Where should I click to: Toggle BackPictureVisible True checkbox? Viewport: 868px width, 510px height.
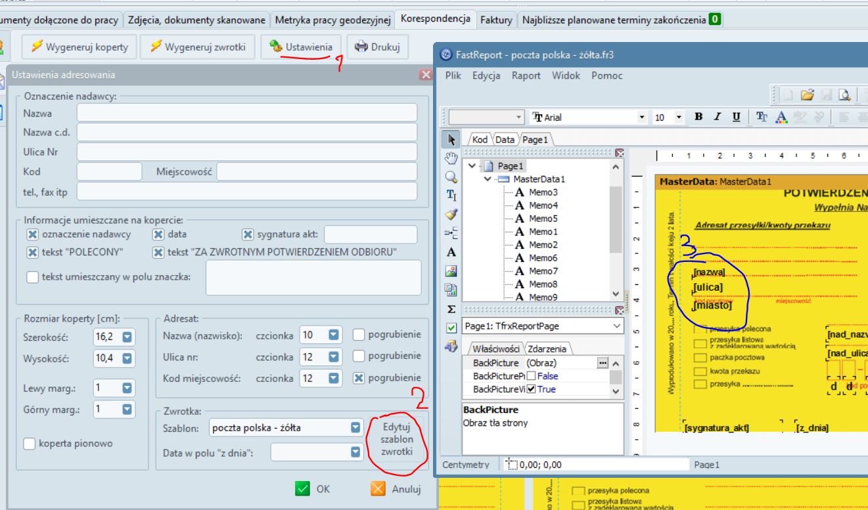point(532,389)
